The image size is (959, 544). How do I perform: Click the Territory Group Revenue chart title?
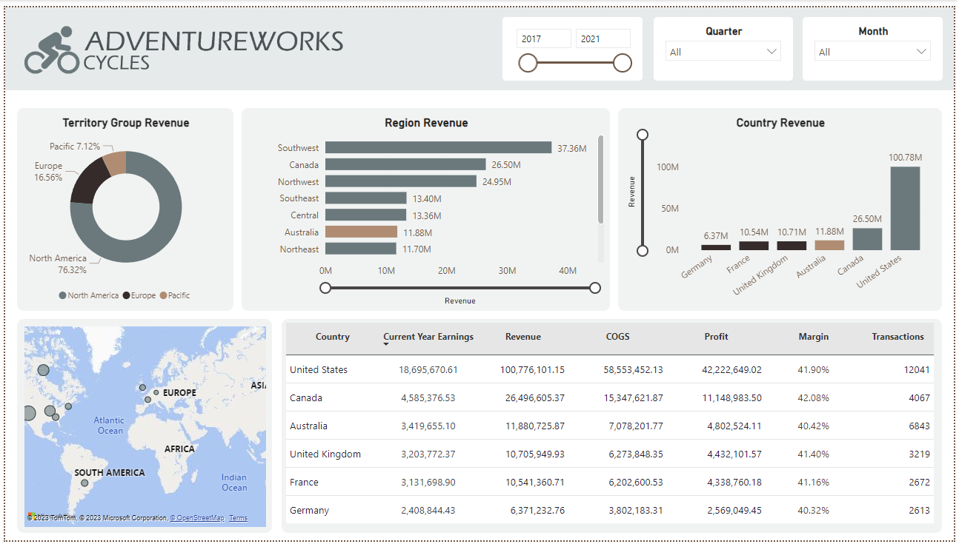(x=126, y=123)
